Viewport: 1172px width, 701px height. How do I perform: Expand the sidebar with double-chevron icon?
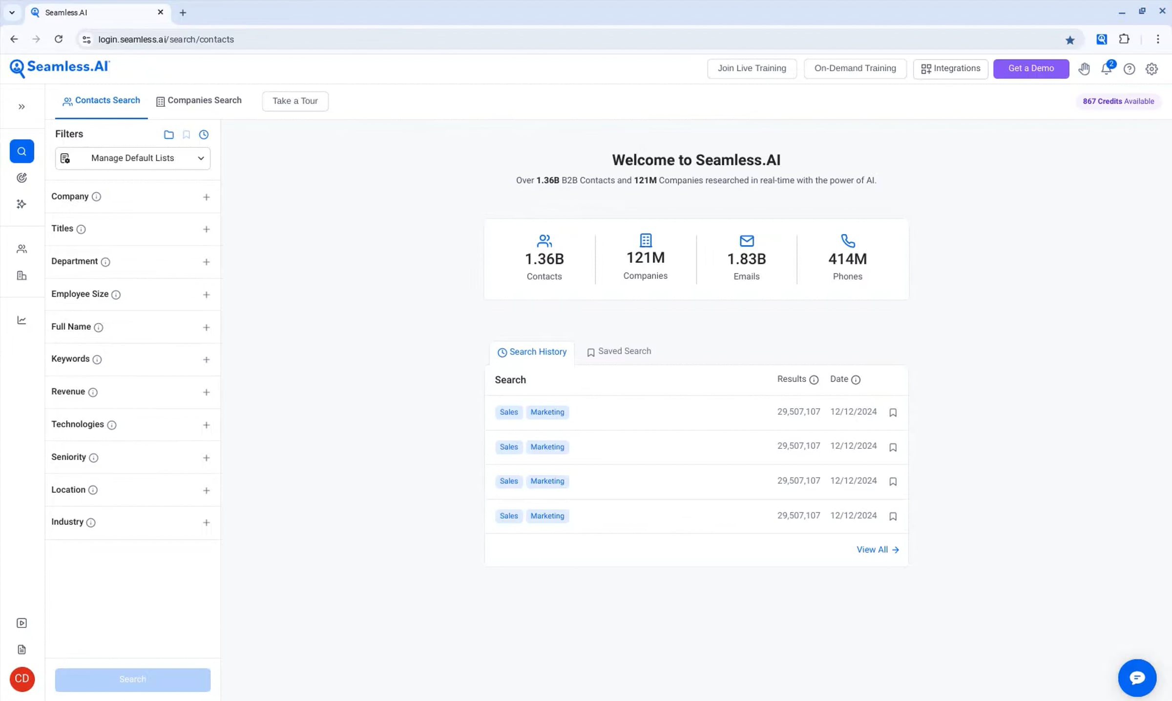tap(21, 106)
